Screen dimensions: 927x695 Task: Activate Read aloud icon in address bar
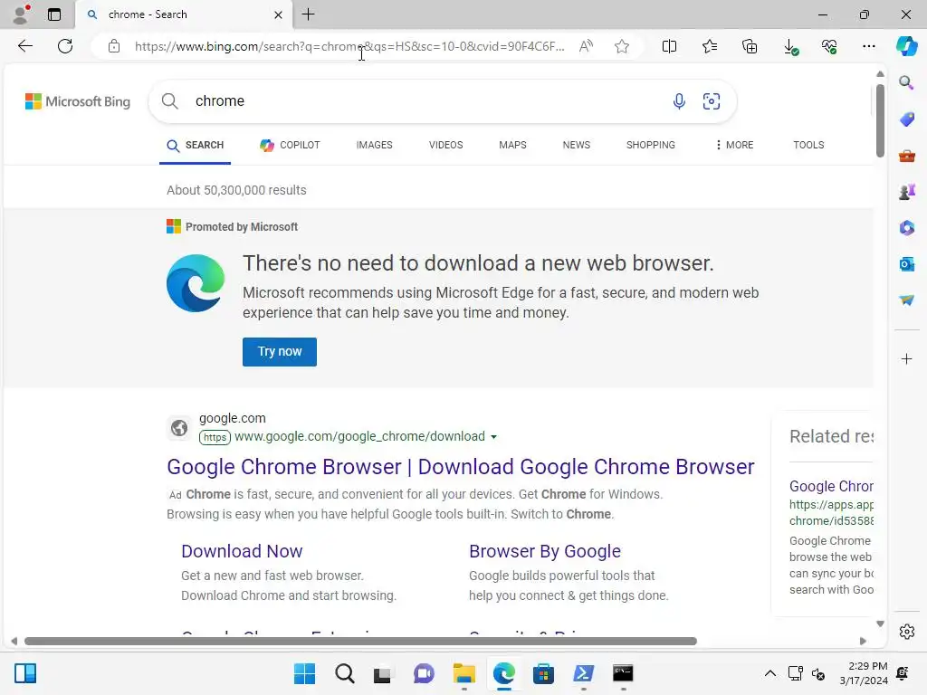586,46
